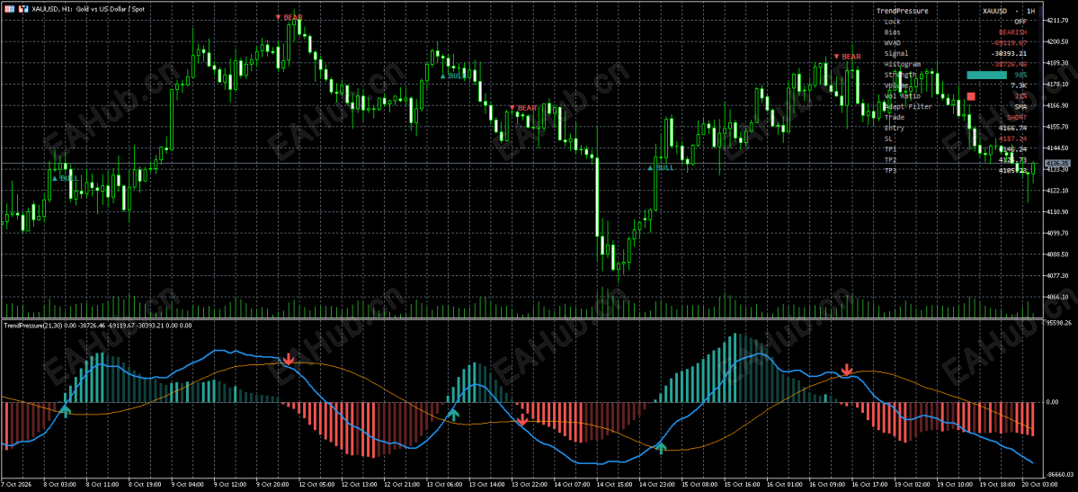Click the BULL marker near 13 Oct 06:00
This screenshot has height=492, width=1078.
coord(453,76)
